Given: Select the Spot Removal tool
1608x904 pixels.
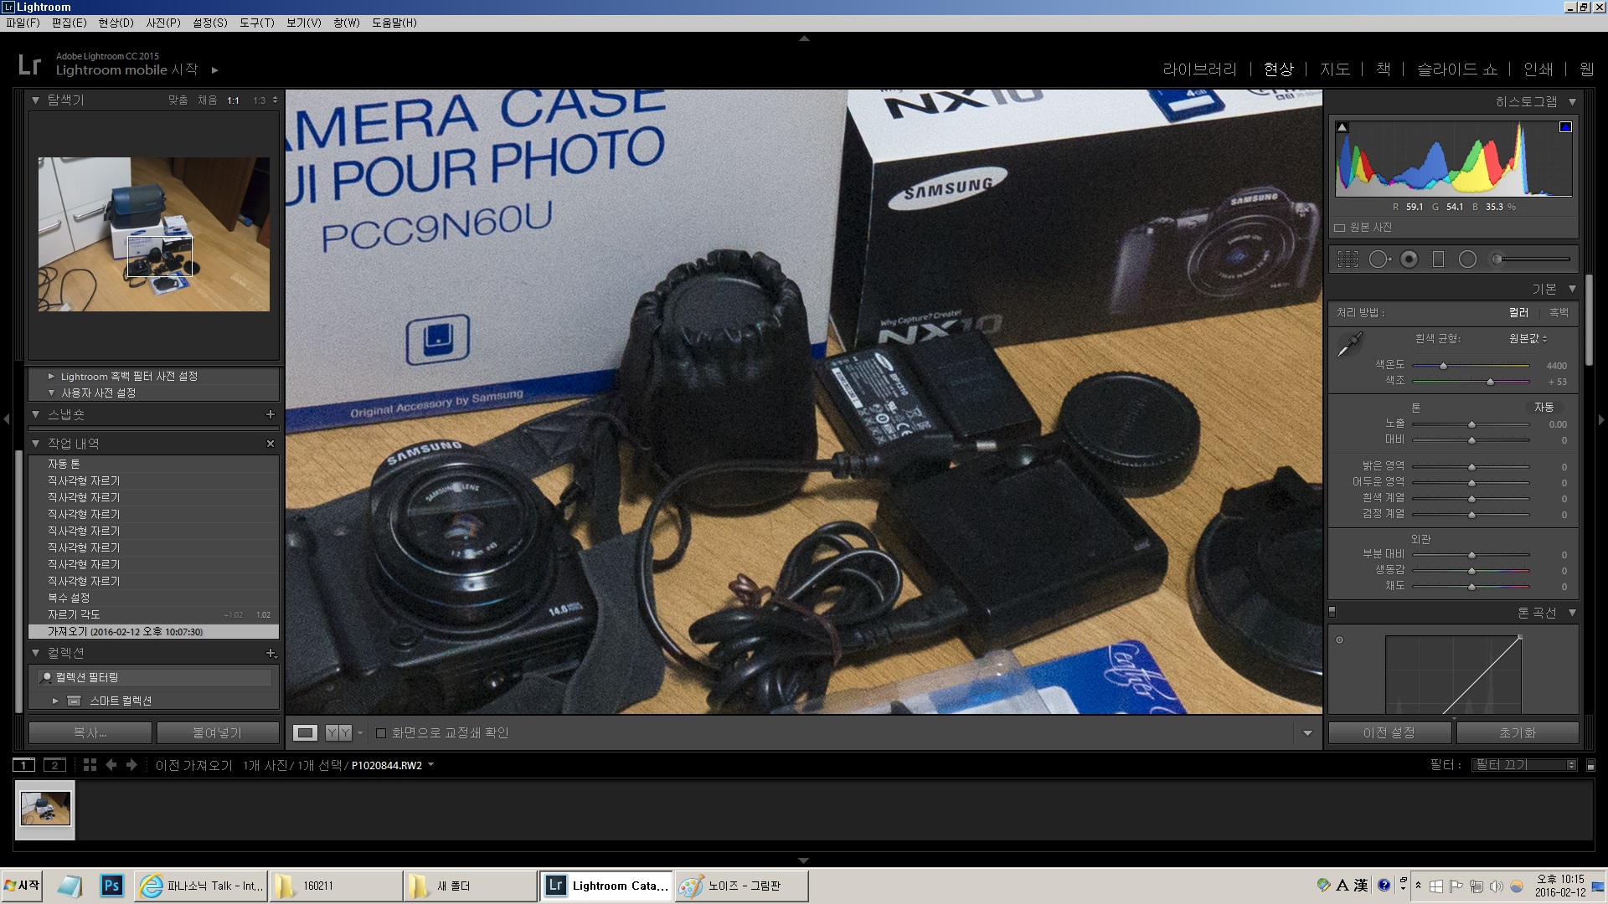Looking at the screenshot, I should click(1379, 259).
